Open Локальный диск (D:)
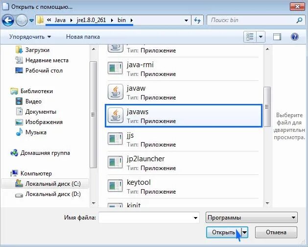Viewport: 308px width, 247px height. 53,194
